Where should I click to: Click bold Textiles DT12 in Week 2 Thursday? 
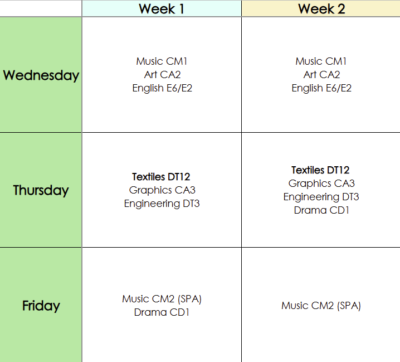(x=321, y=170)
